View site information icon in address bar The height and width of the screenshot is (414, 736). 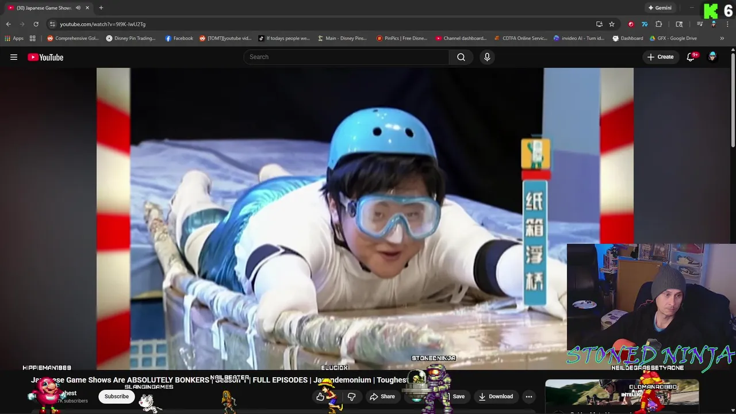(52, 24)
